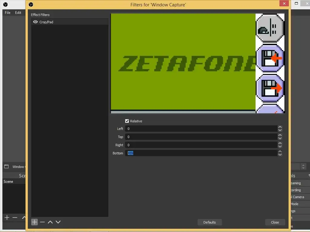Image resolution: width=310 pixels, height=232 pixels.
Task: Click the OBS logo in main window title bar
Action: click(x=5, y=5)
